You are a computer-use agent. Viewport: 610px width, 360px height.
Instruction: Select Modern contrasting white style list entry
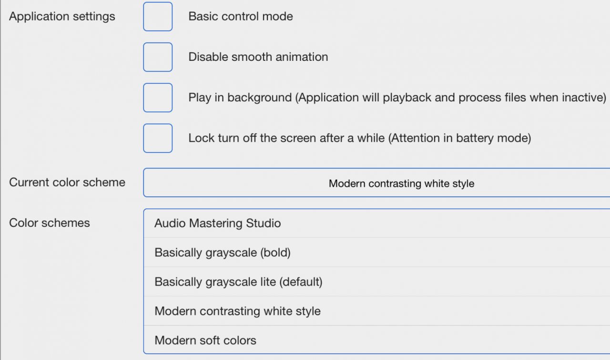pyautogui.click(x=237, y=311)
